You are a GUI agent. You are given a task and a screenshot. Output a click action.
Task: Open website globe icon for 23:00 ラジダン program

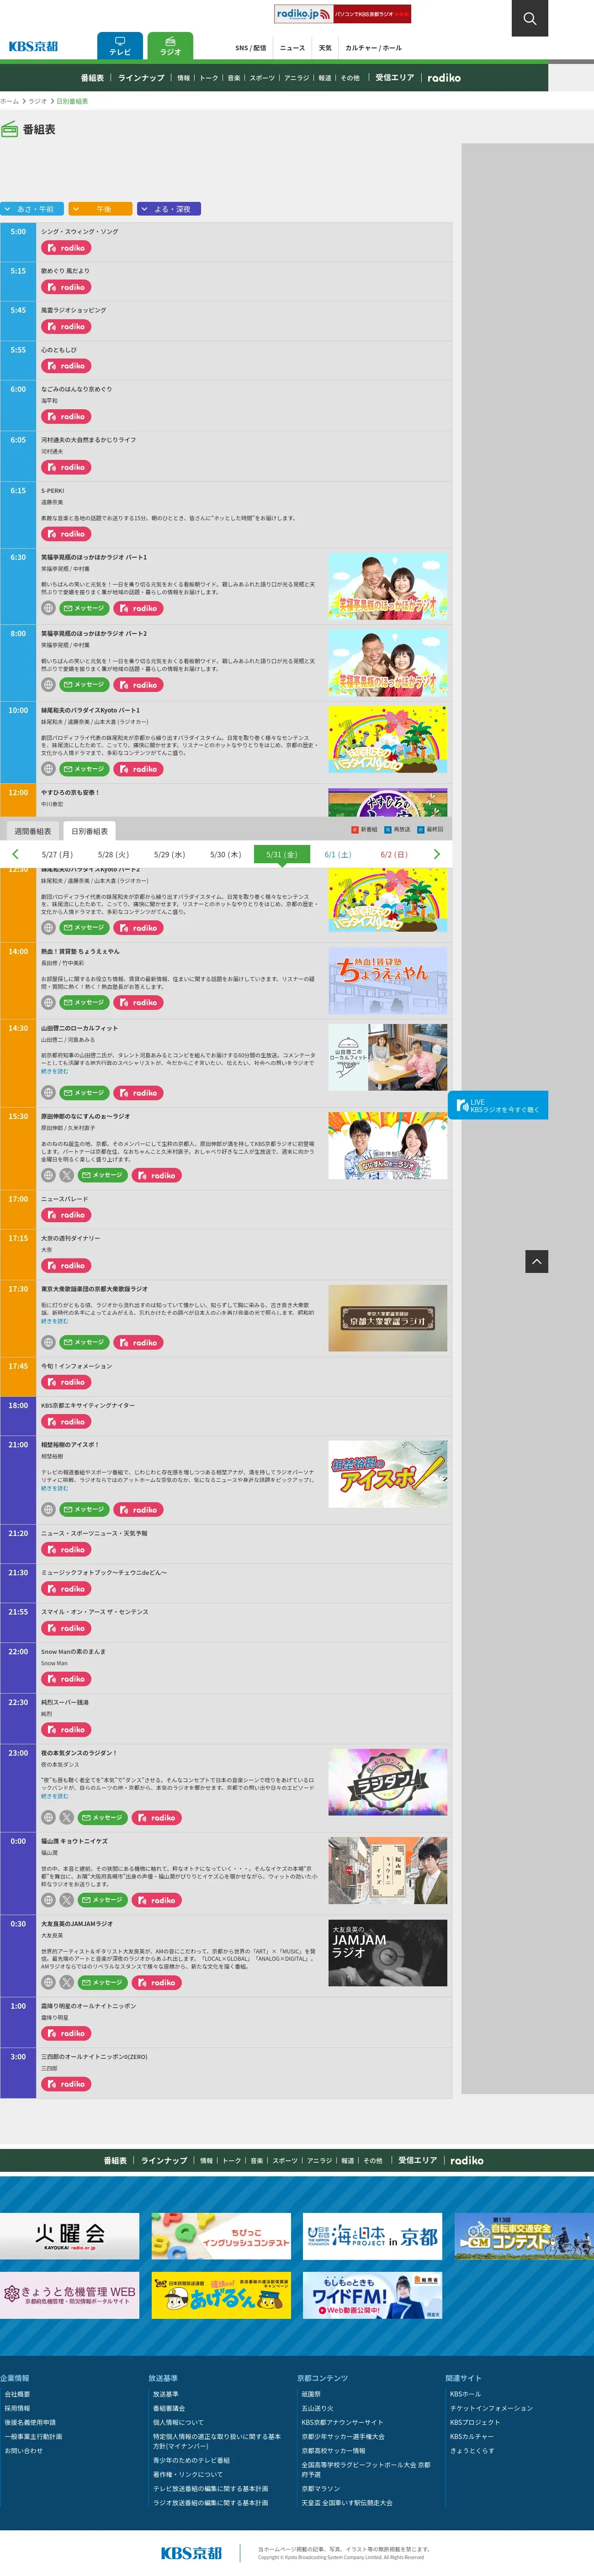[48, 1818]
